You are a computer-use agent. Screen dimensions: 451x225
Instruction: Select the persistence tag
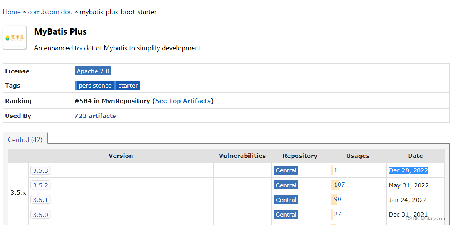(x=94, y=85)
